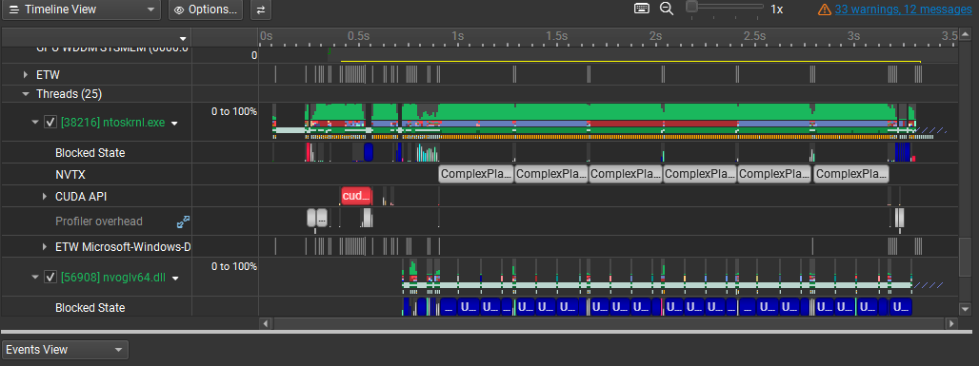
Task: Click the horizontal scrollbar left arrow
Action: (x=266, y=323)
